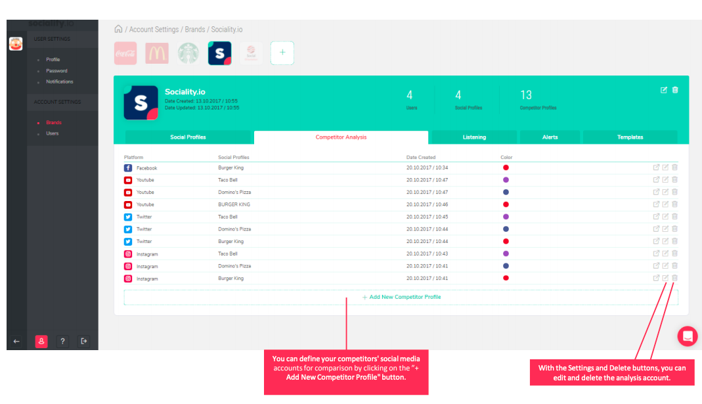Click the Instagram icon in Taco Bell row
The width and height of the screenshot is (702, 404).
[128, 254]
